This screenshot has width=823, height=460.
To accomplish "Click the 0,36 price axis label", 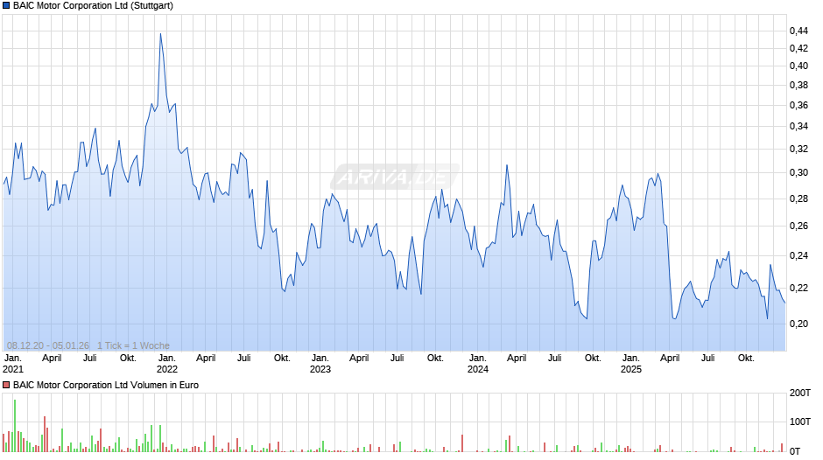I will [798, 106].
